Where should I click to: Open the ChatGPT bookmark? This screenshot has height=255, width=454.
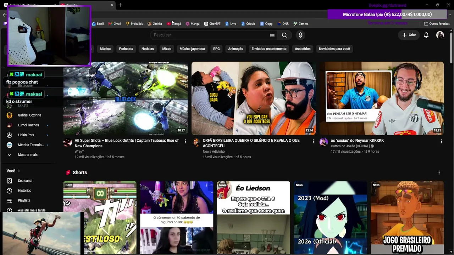click(212, 24)
